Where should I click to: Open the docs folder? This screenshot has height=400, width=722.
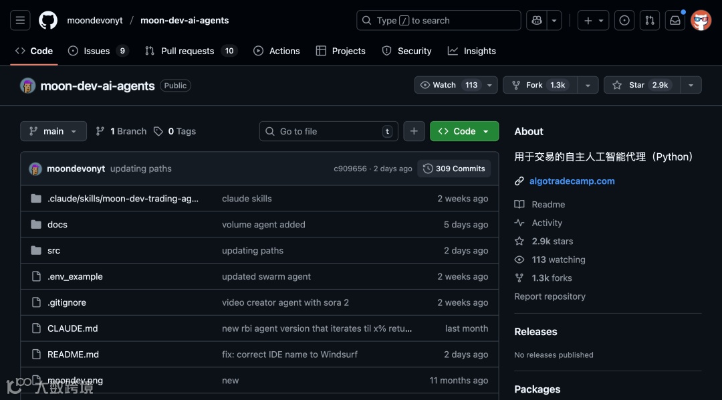(57, 225)
